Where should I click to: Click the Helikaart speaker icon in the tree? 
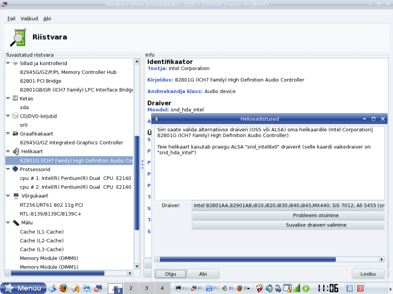tap(16, 151)
